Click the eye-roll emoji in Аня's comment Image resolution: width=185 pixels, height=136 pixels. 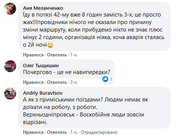50,45
